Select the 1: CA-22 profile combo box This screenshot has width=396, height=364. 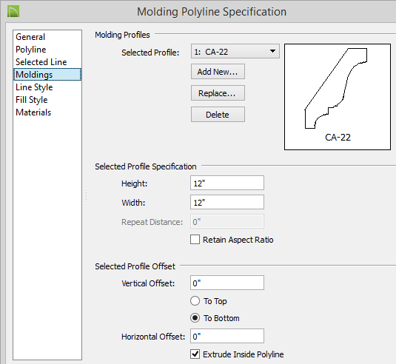point(235,51)
